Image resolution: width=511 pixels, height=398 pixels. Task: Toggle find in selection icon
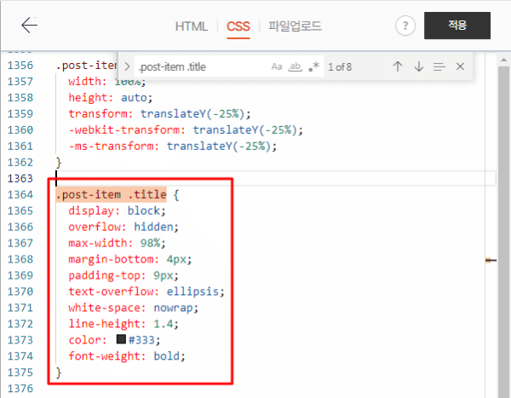click(439, 66)
